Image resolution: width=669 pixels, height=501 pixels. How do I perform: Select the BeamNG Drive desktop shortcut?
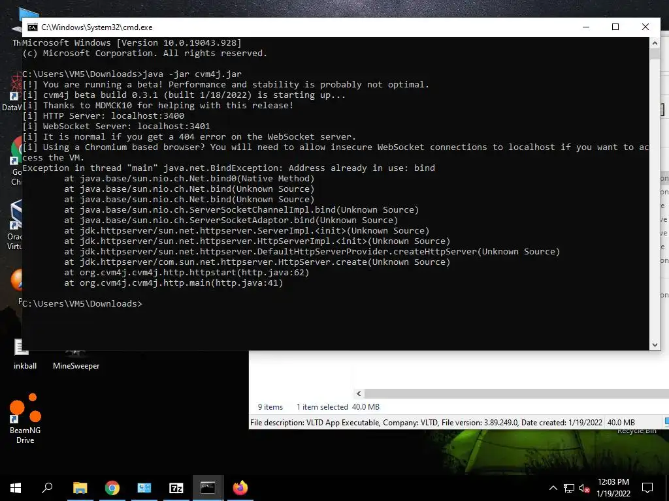25,419
